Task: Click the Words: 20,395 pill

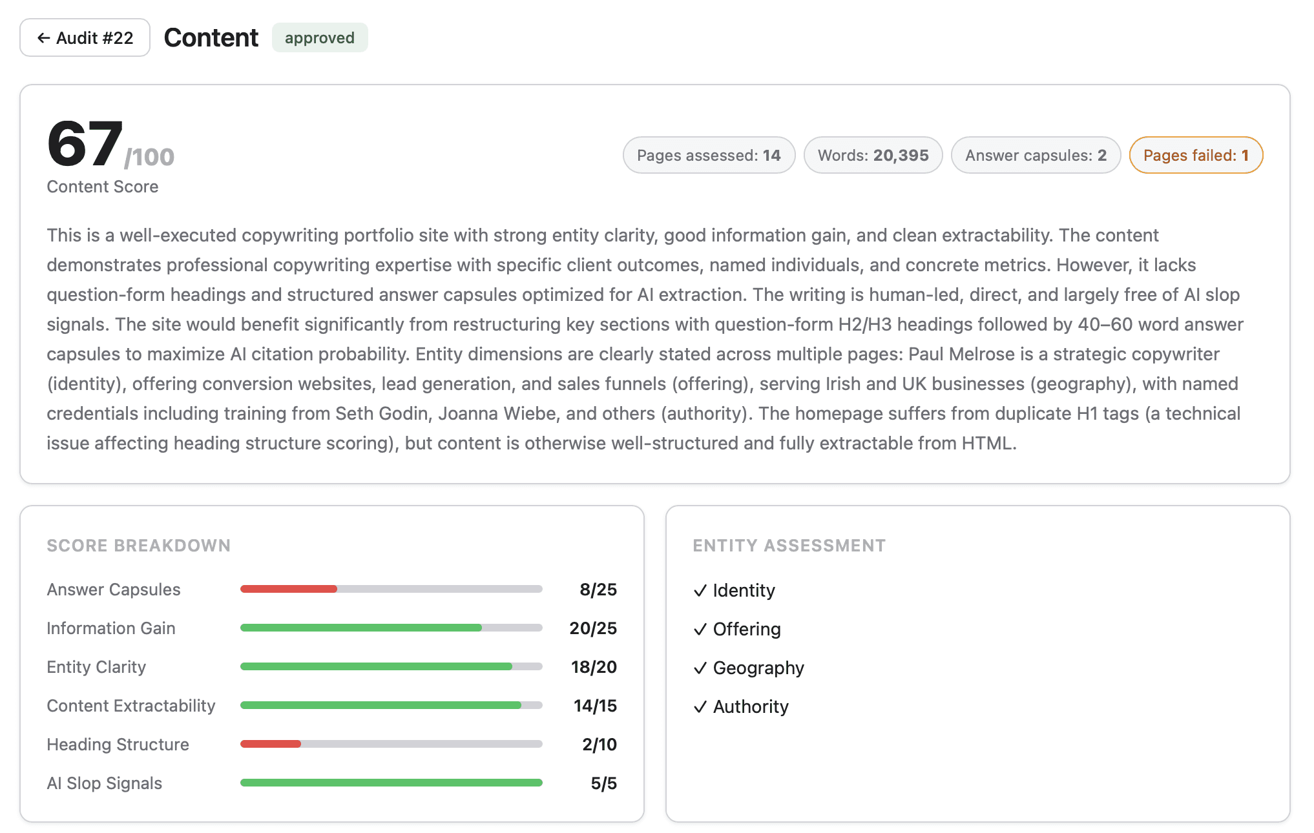Action: click(x=872, y=155)
